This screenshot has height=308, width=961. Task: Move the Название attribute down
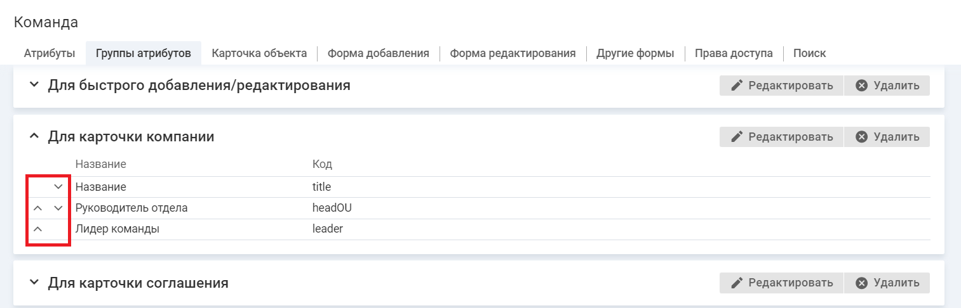point(58,187)
